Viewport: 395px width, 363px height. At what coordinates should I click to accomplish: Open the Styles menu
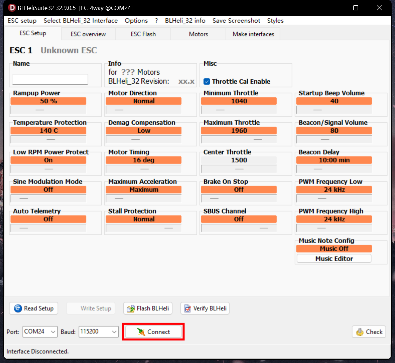click(275, 21)
